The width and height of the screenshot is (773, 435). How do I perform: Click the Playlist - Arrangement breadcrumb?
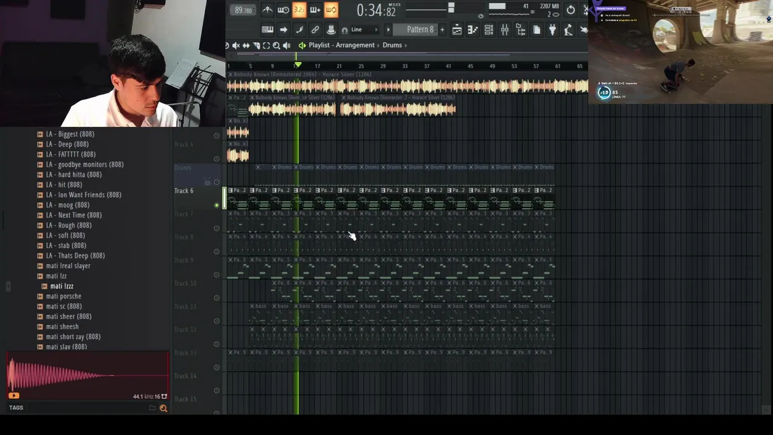pos(342,45)
